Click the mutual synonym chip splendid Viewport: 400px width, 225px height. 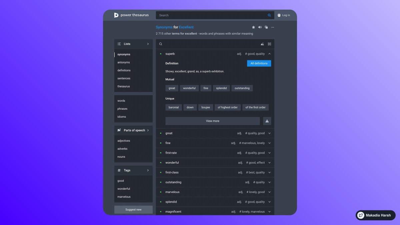tap(221, 88)
